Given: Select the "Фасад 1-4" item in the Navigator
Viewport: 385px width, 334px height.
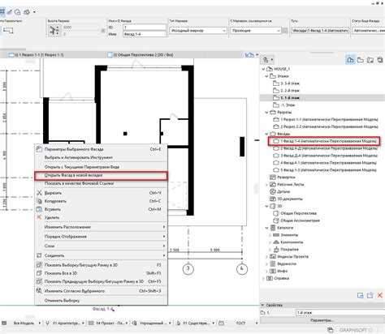Looking at the screenshot, I should point(324,141).
